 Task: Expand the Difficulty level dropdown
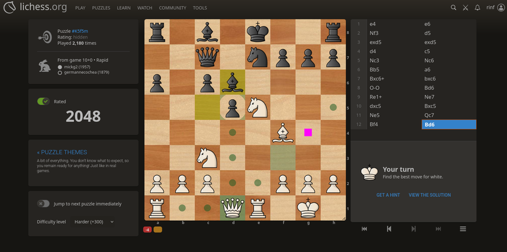tap(94, 222)
